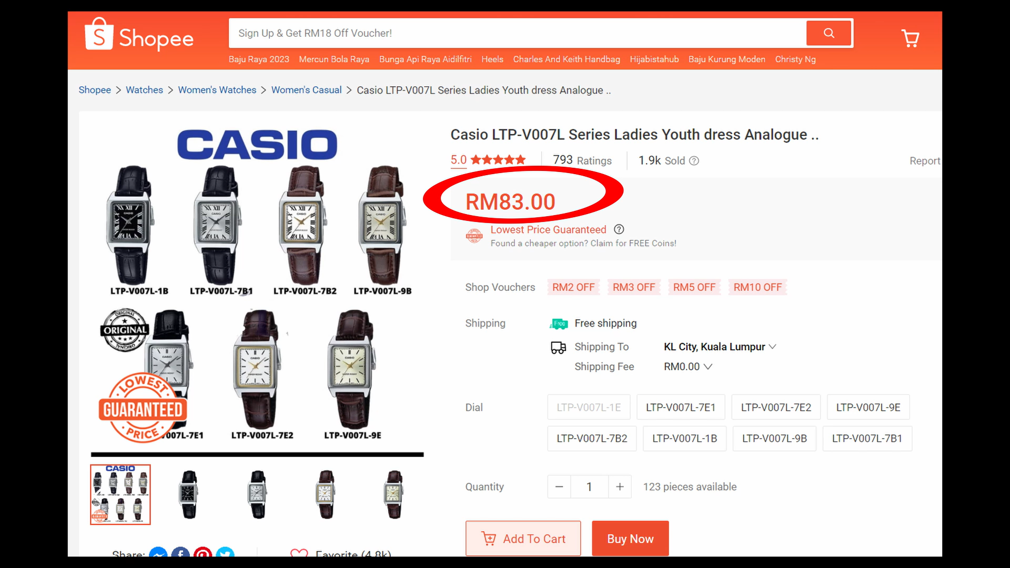Click the orange search magnifier button
Image resolution: width=1010 pixels, height=568 pixels.
coord(829,33)
